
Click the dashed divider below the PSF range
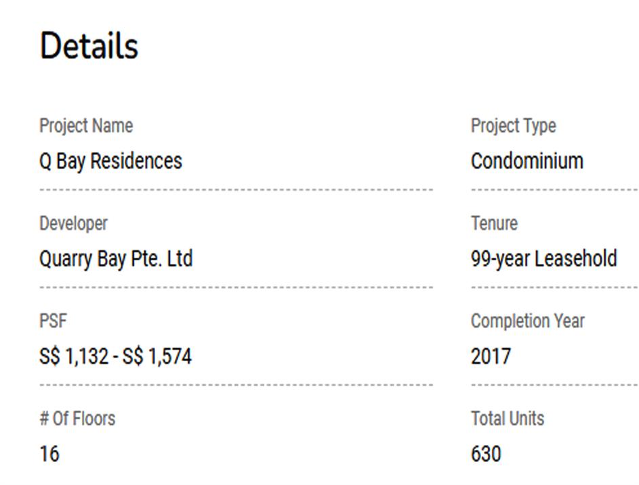point(236,385)
